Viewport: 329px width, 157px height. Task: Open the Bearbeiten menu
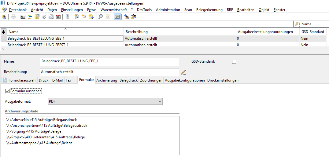point(246,10)
